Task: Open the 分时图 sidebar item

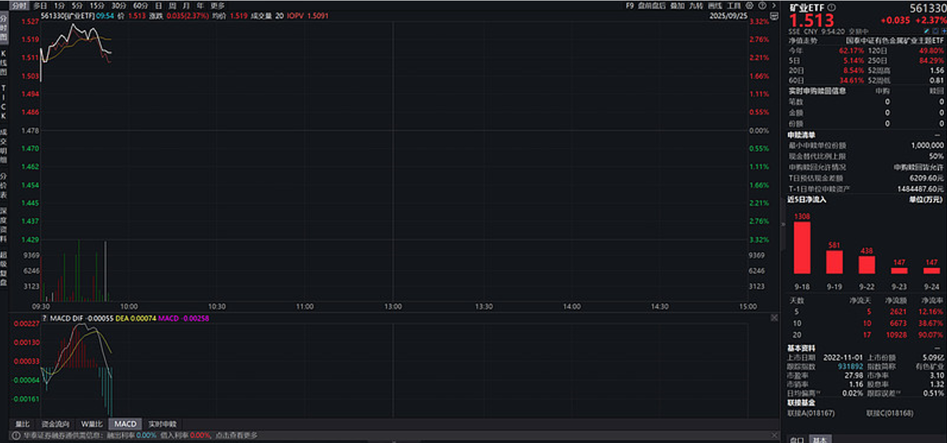Action: (x=4, y=28)
